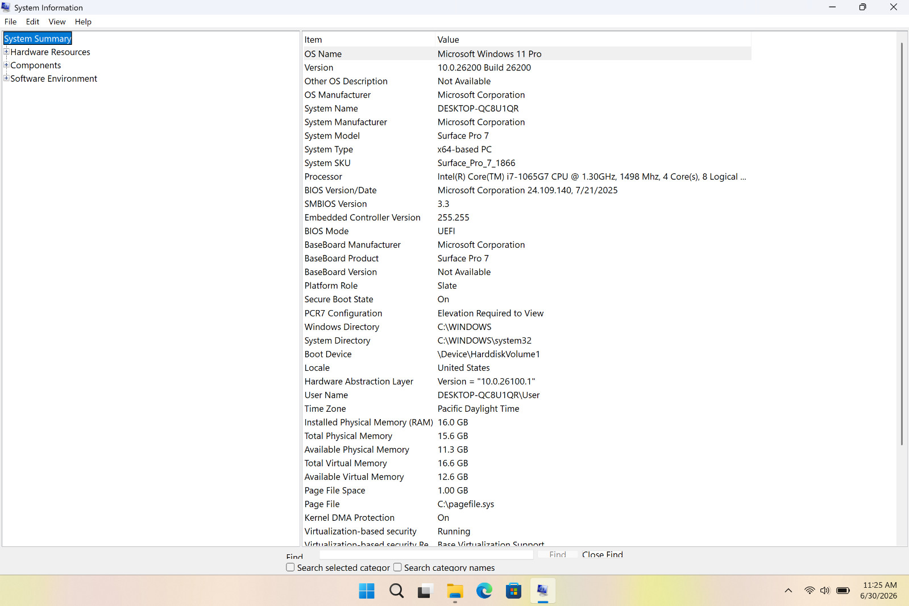Viewport: 909px width, 606px height.
Task: Select Secure Boot State row
Action: (527, 299)
